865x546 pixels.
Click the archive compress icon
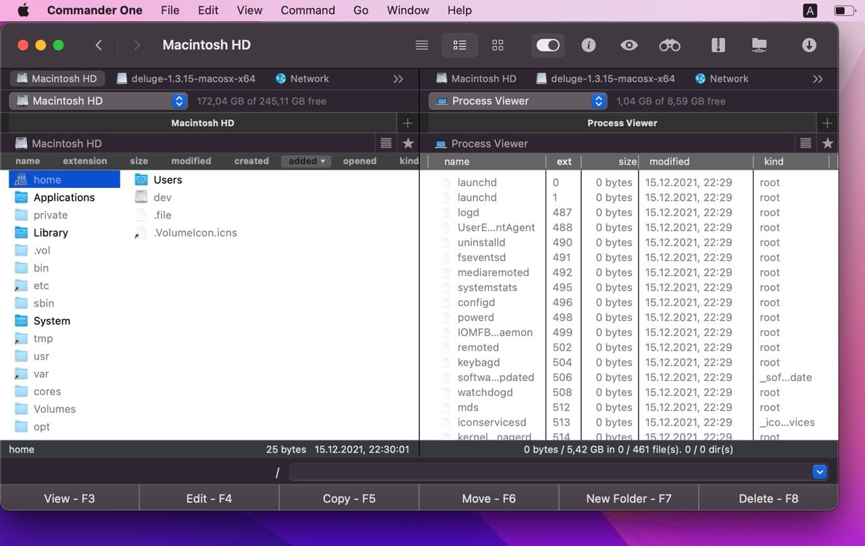pyautogui.click(x=718, y=45)
